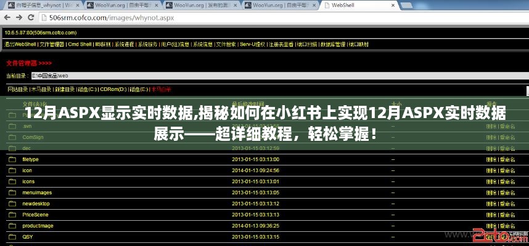
Task: Open the productimage folder name
Action: point(38,226)
